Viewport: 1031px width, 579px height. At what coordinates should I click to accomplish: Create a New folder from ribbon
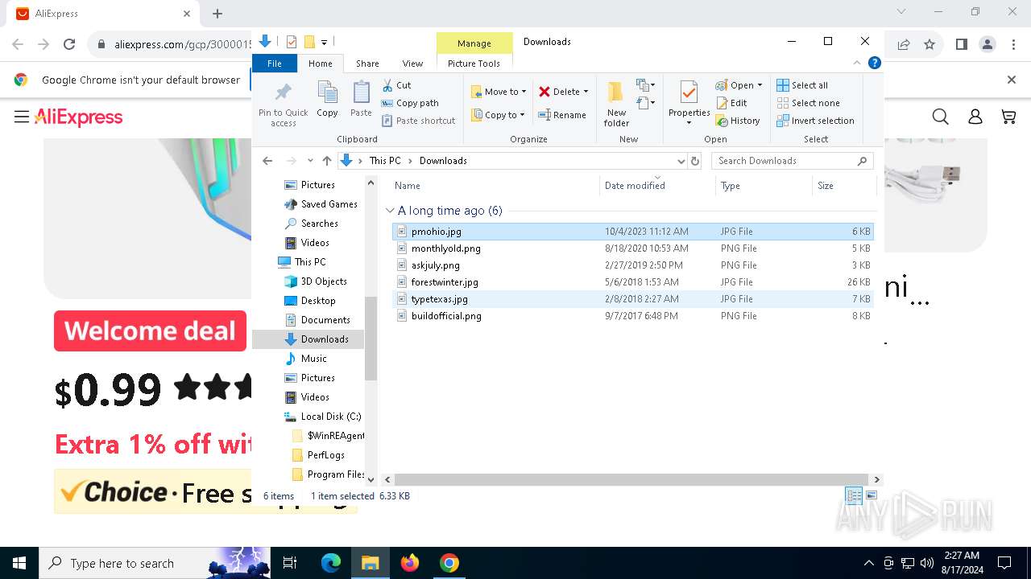click(x=616, y=104)
